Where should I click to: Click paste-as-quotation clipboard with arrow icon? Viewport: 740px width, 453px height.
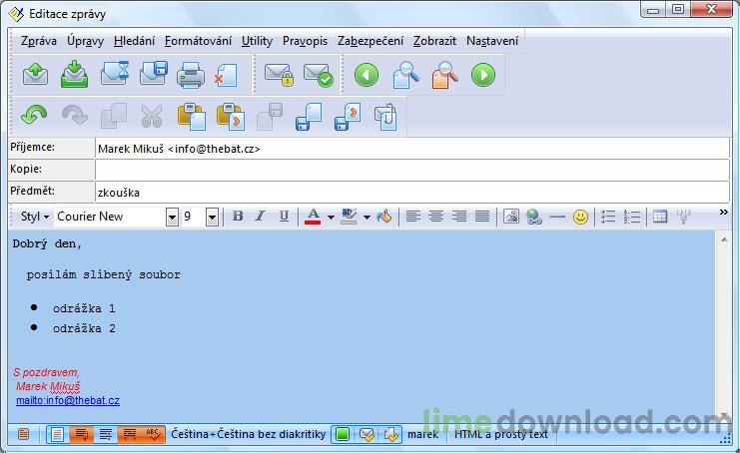(231, 117)
